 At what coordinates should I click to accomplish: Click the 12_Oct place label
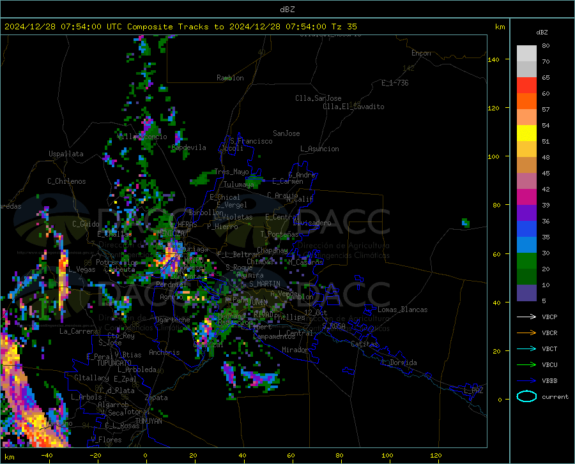tap(316, 312)
